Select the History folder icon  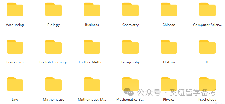click(169, 47)
